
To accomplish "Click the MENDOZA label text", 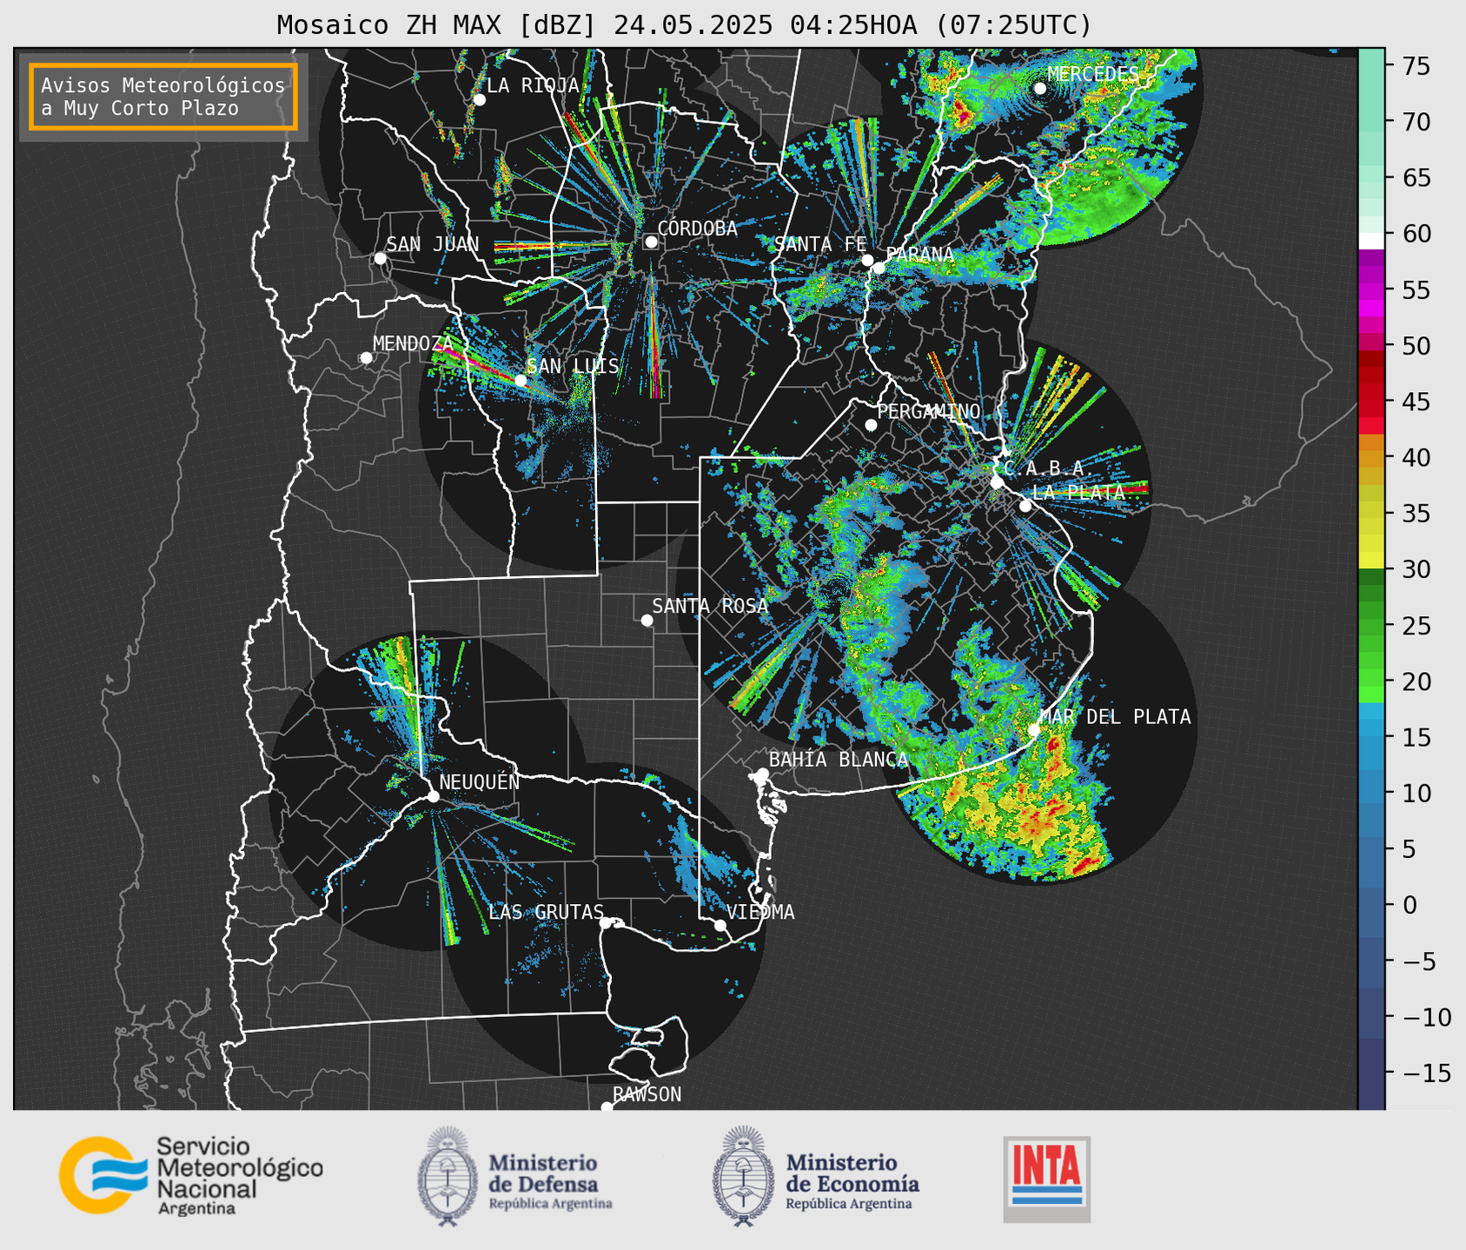I will 413,343.
